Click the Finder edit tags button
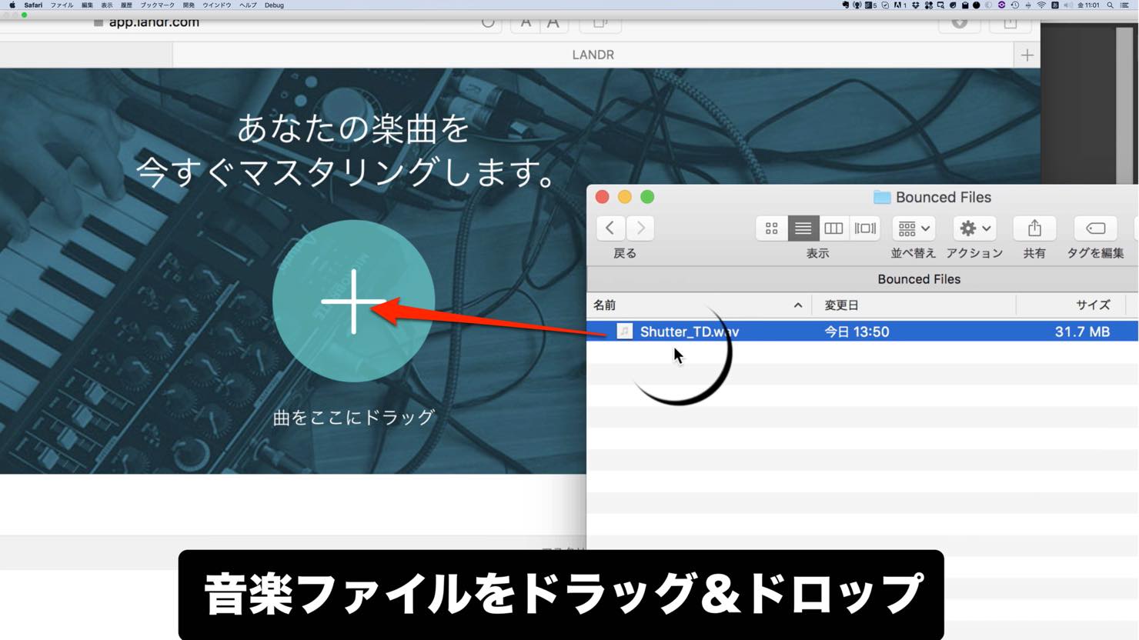1139x640 pixels. [1095, 228]
